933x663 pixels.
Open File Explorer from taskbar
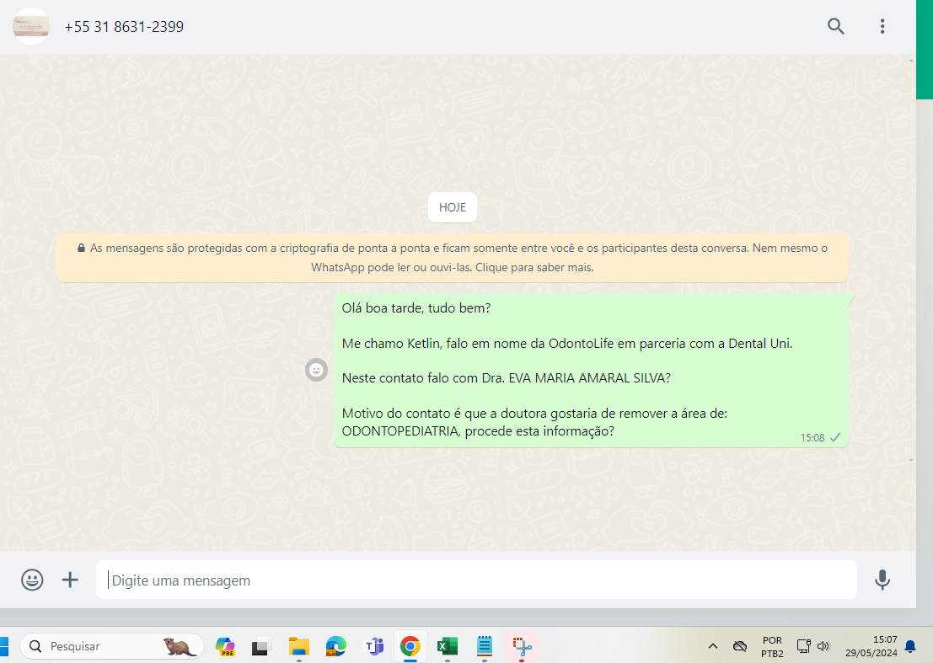click(x=298, y=646)
